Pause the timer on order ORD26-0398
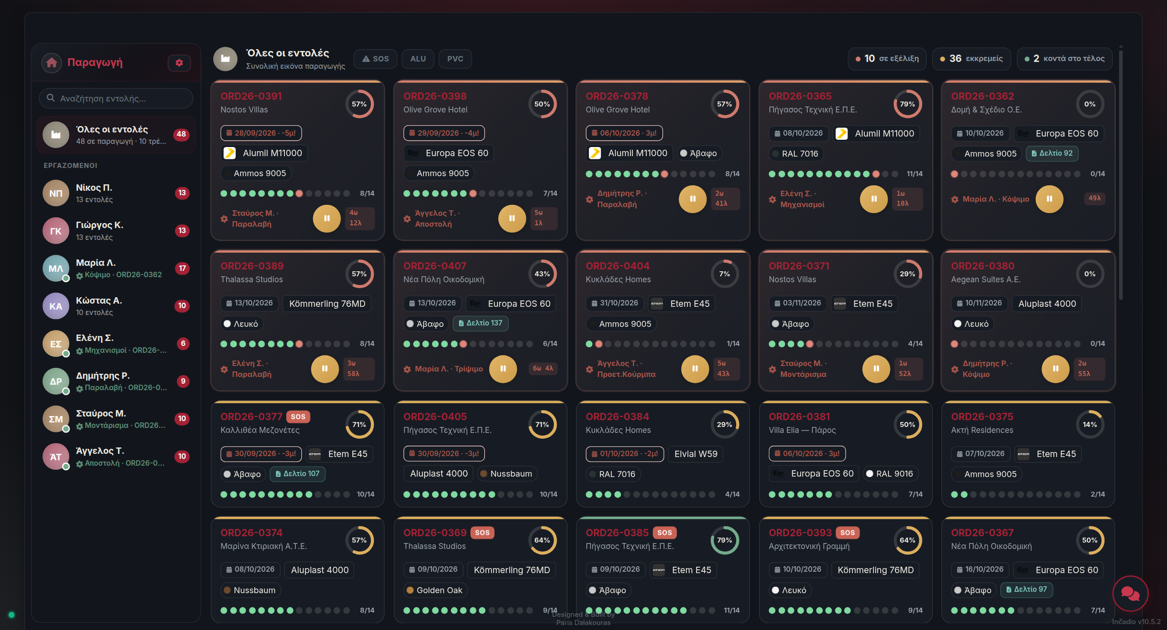 tap(511, 218)
